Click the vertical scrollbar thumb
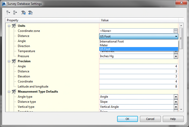The image size is (189, 127). (181, 38)
